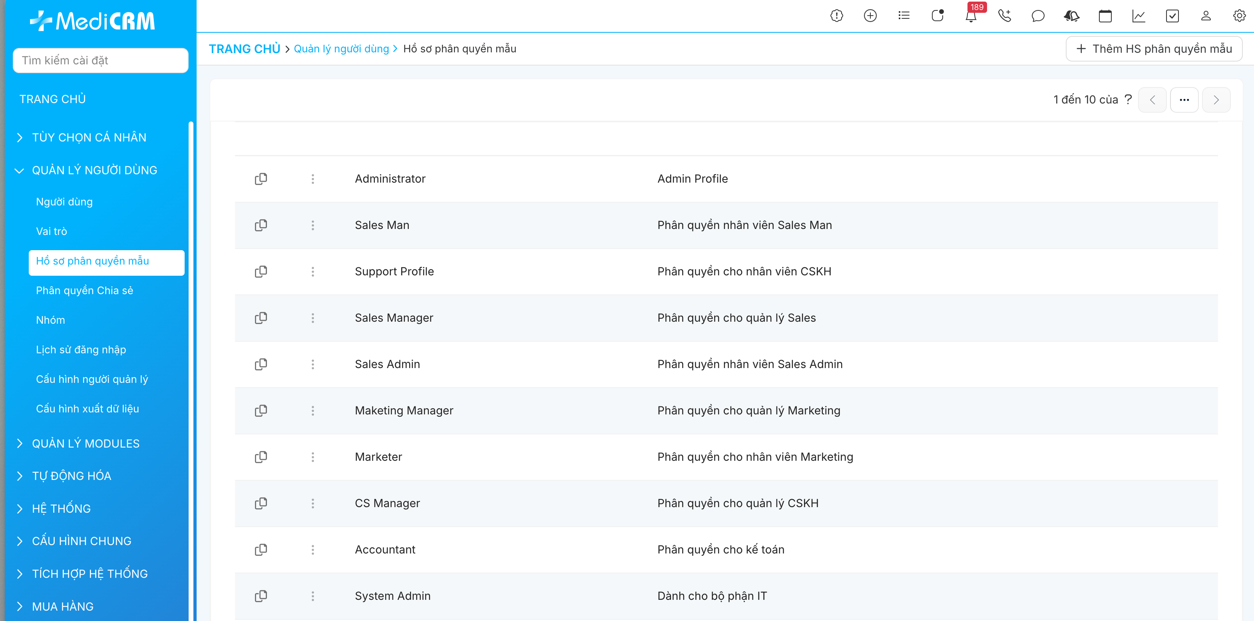1254x621 pixels.
Task: Open the chat bubble icon
Action: tap(1038, 16)
